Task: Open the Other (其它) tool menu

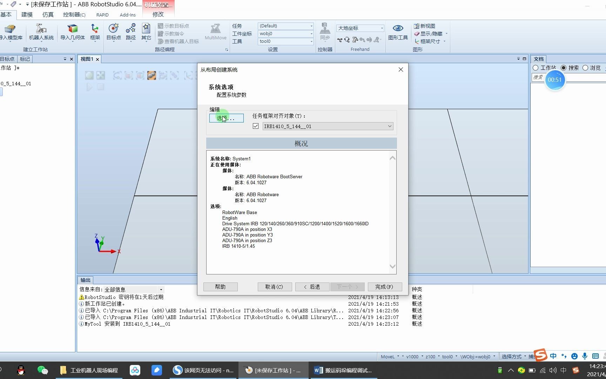Action: (x=146, y=32)
